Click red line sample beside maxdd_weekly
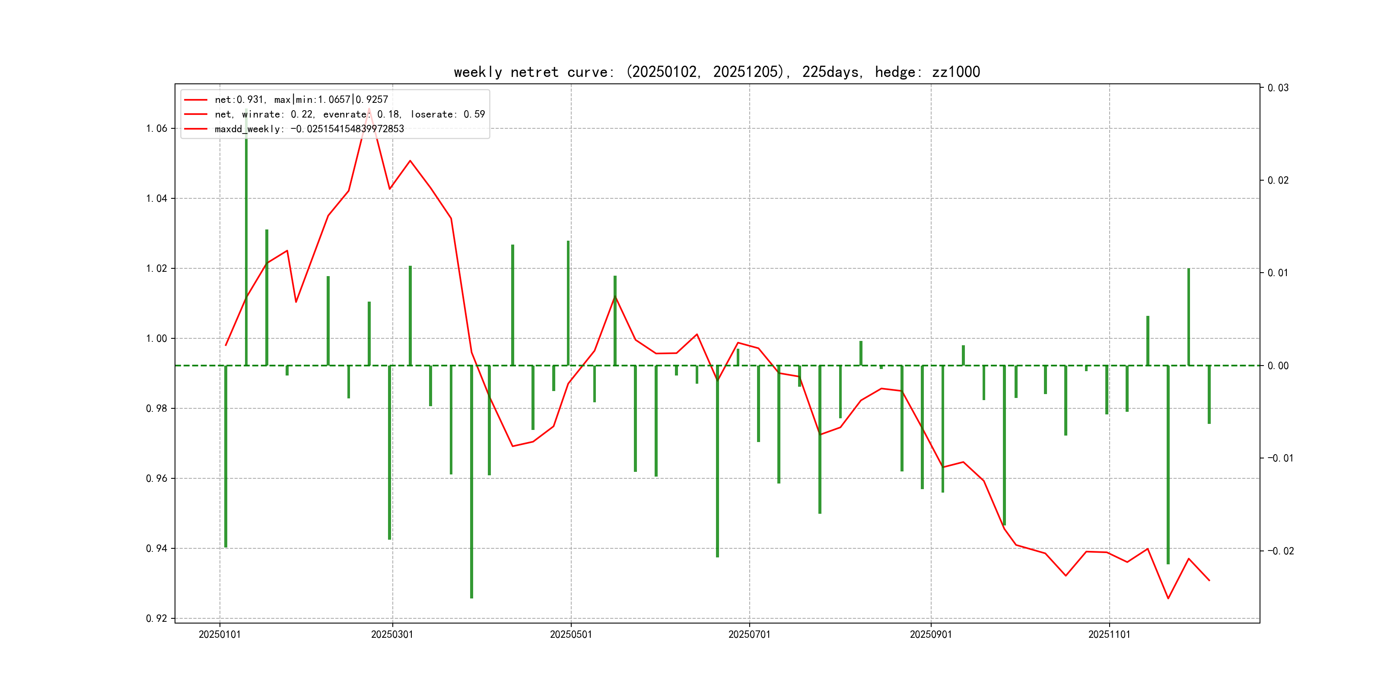 (196, 129)
